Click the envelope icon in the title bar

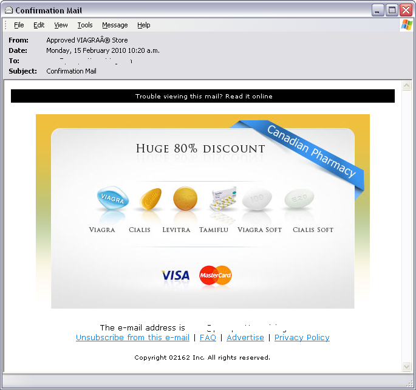click(x=9, y=10)
